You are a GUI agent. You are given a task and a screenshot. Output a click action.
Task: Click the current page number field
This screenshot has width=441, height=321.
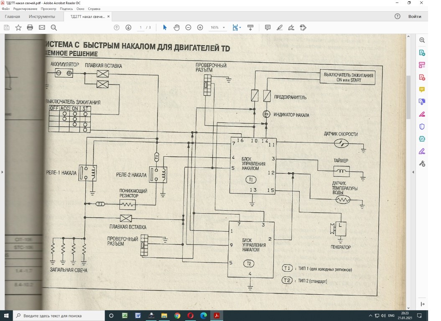tap(140, 28)
